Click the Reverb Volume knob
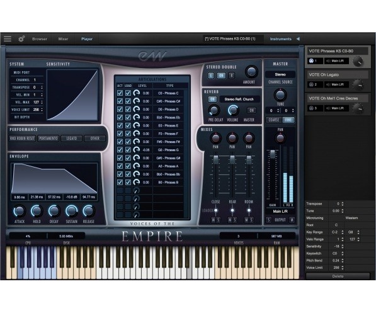 coord(232,110)
